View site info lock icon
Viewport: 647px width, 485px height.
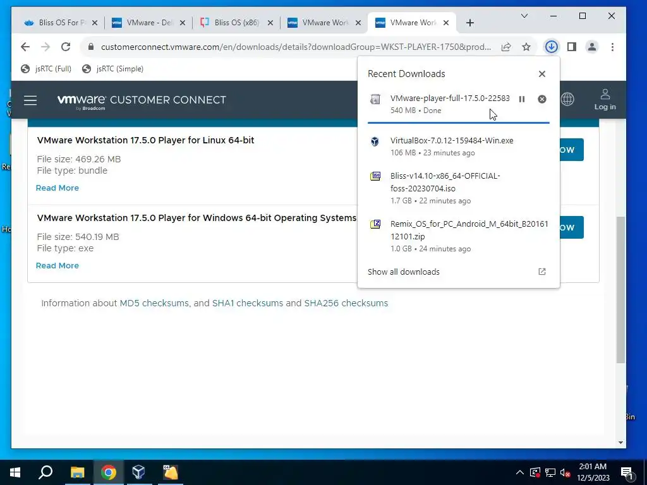tap(91, 47)
